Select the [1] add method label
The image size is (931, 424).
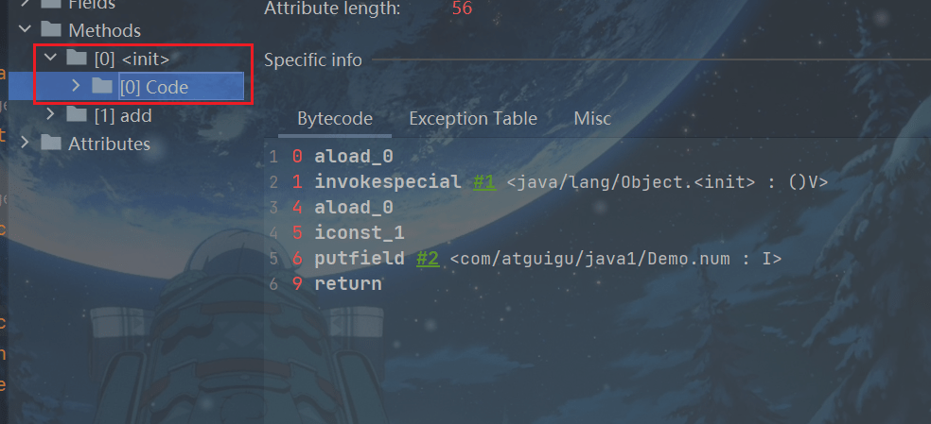pos(122,115)
